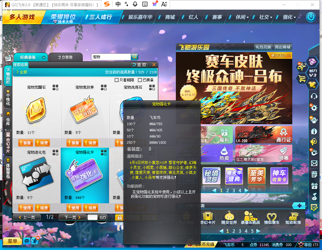Viewport: 322px width, 250px height.
Task: Select the 个性化 side tab
Action: click(8, 98)
